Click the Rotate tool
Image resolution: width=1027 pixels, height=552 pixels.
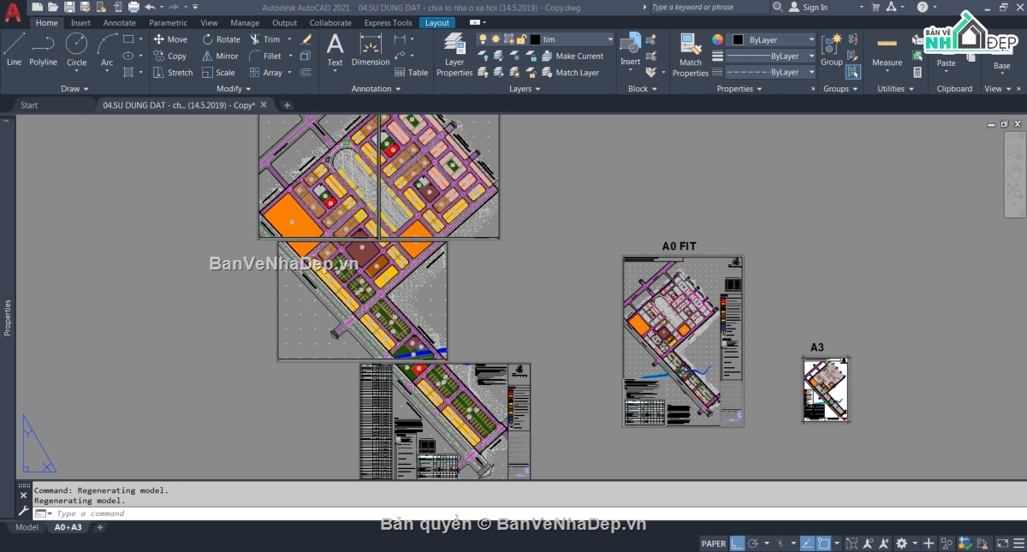(x=221, y=39)
